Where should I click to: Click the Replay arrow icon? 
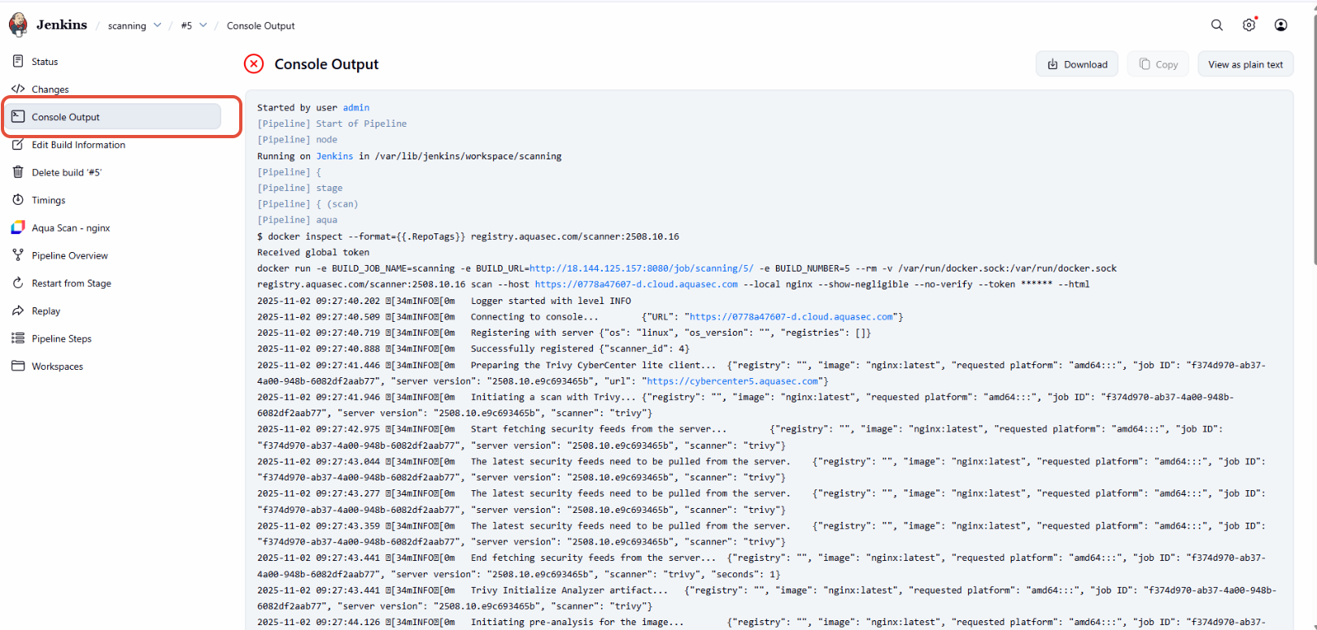[x=18, y=311]
